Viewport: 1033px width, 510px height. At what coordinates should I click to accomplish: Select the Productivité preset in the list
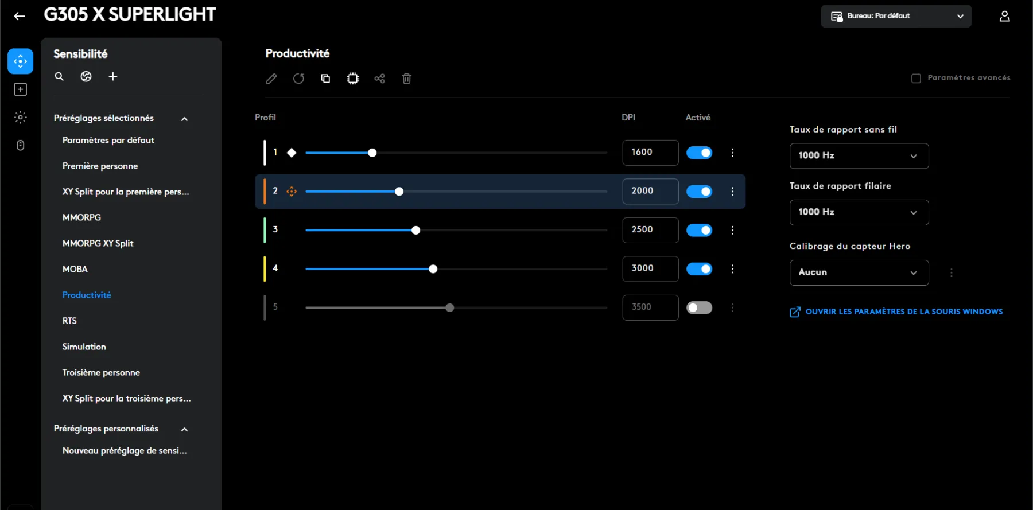coord(87,295)
